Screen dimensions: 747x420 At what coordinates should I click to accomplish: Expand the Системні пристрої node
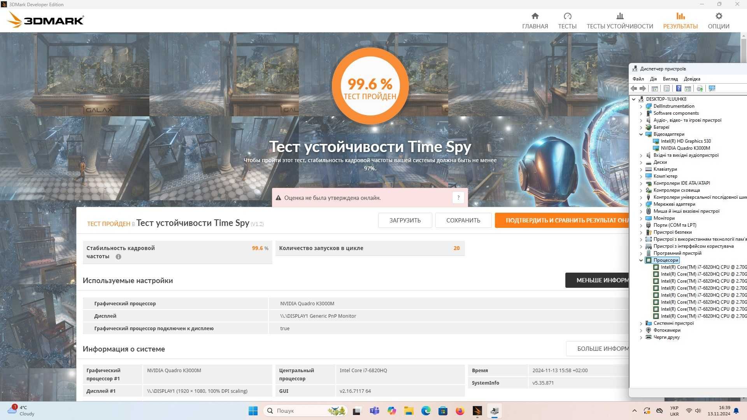pos(641,323)
